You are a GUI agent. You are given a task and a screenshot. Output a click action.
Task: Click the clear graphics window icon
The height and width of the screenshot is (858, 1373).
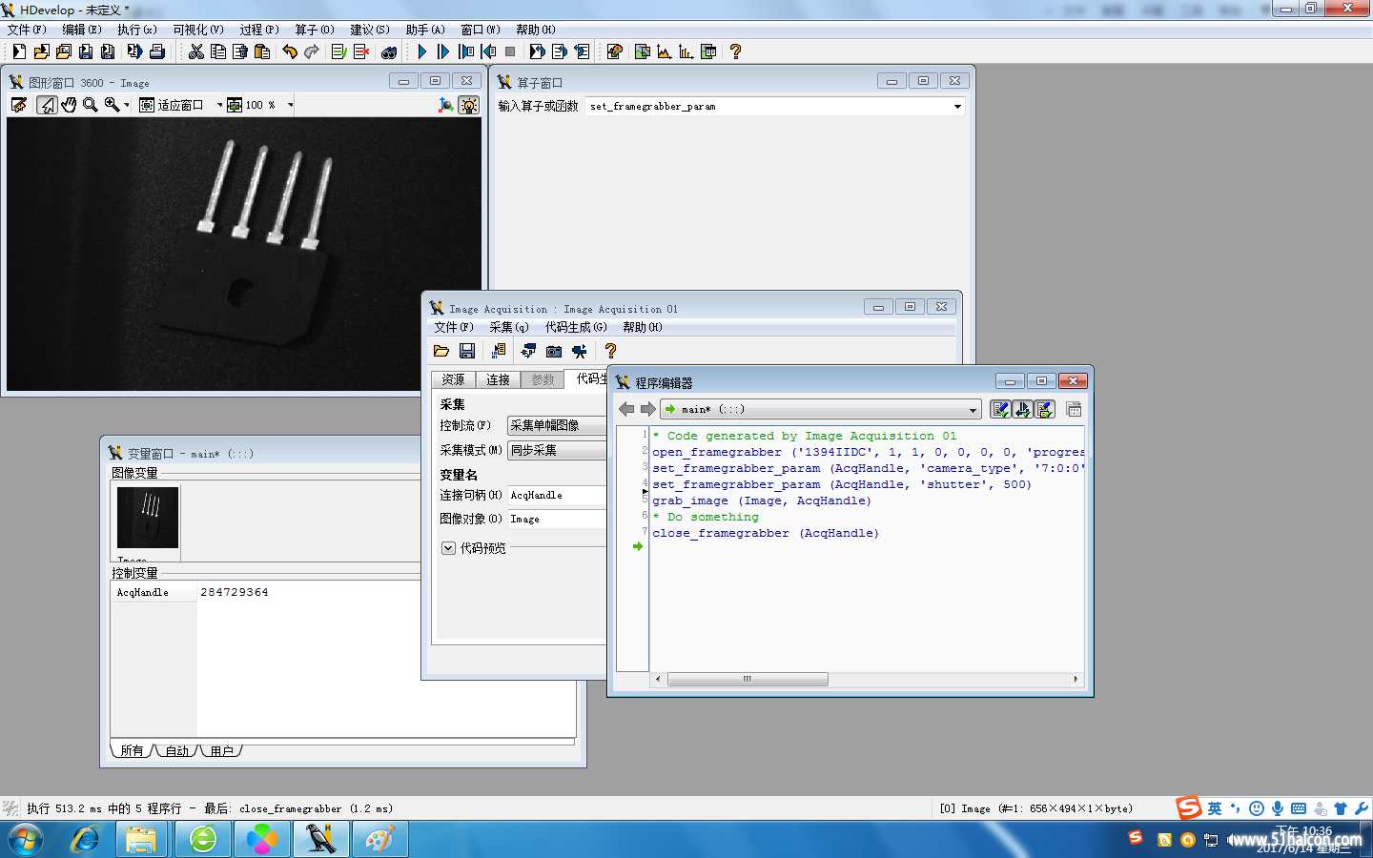[19, 105]
